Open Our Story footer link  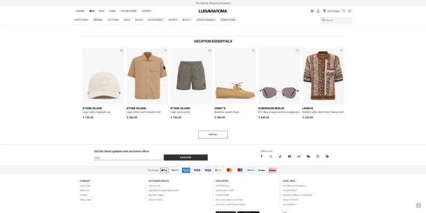[x=85, y=186]
